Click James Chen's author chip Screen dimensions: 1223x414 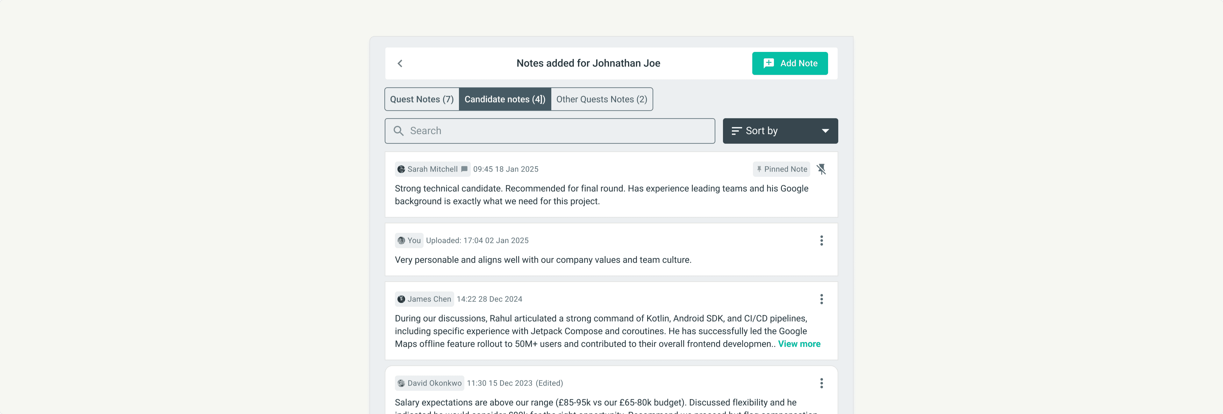point(424,299)
